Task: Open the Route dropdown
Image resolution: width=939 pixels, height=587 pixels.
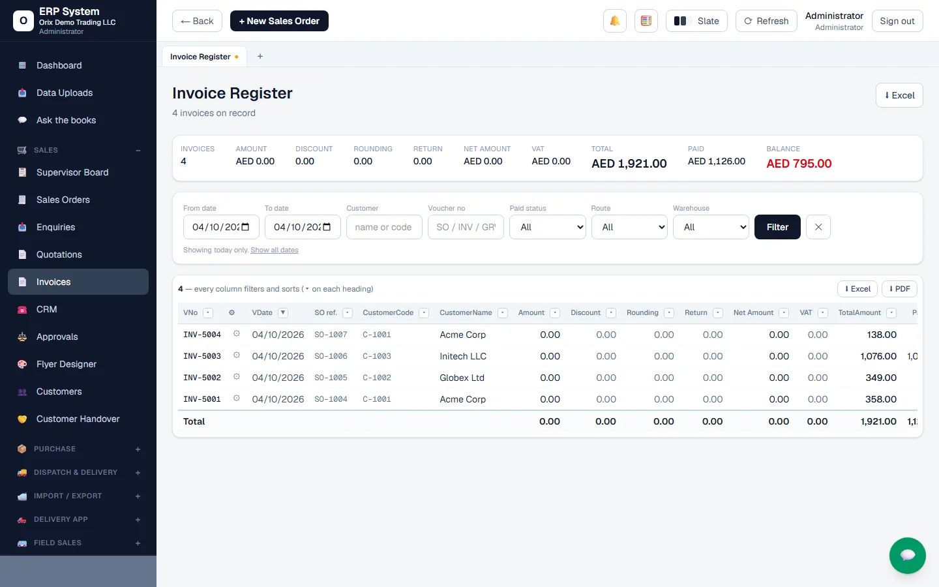Action: click(629, 227)
